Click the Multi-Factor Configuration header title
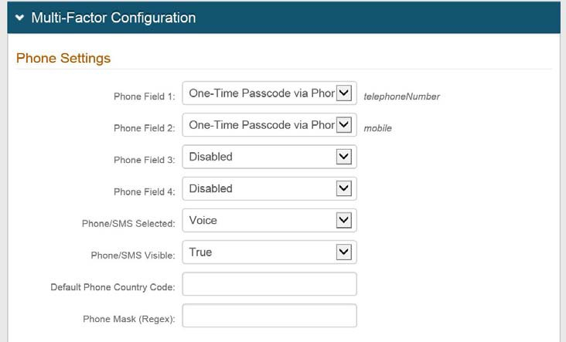The image size is (566, 342). tap(113, 18)
